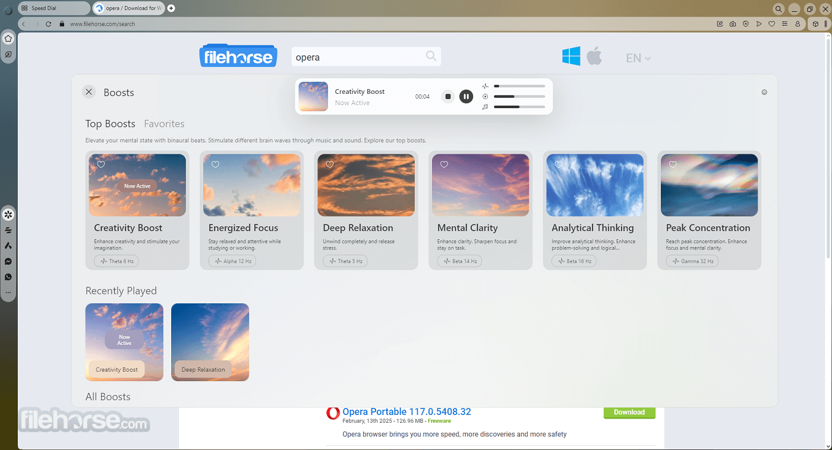Click the Freeware license link
Screen dimensions: 832x450
439,421
